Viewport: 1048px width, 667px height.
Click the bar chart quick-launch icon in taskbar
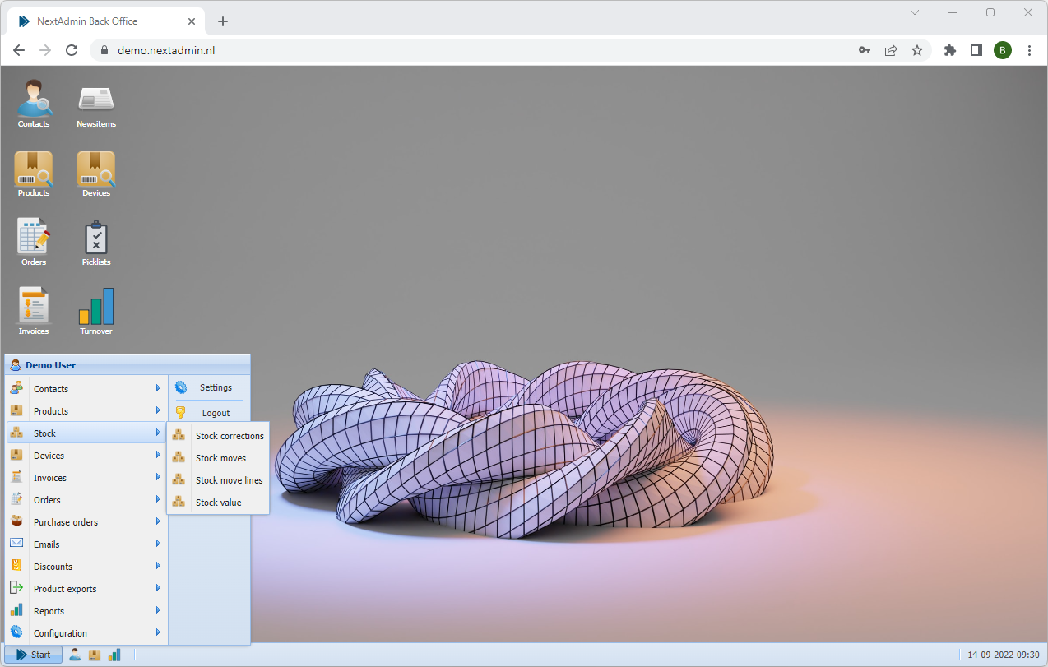114,655
